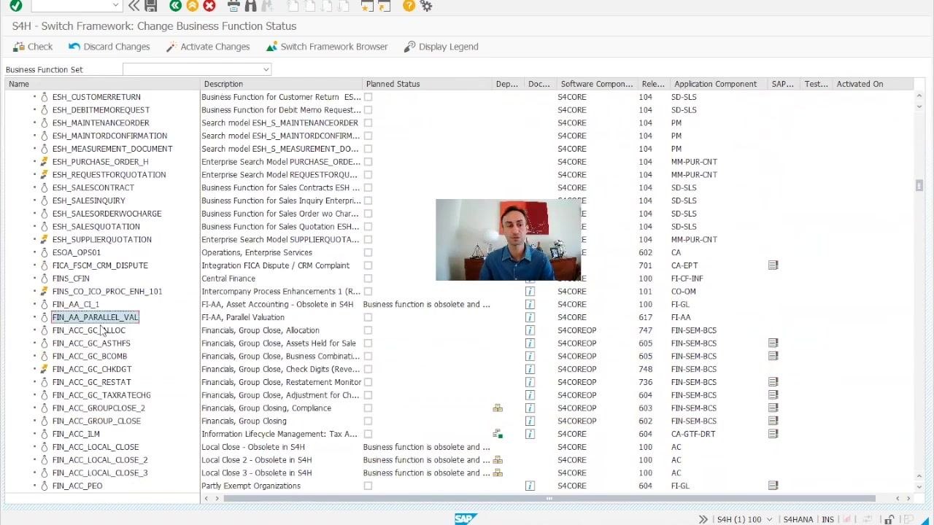The image size is (934, 525).
Task: Tick Planned Status checkbox for FIN_AA_PARALLEL_VAL
Action: point(368,317)
